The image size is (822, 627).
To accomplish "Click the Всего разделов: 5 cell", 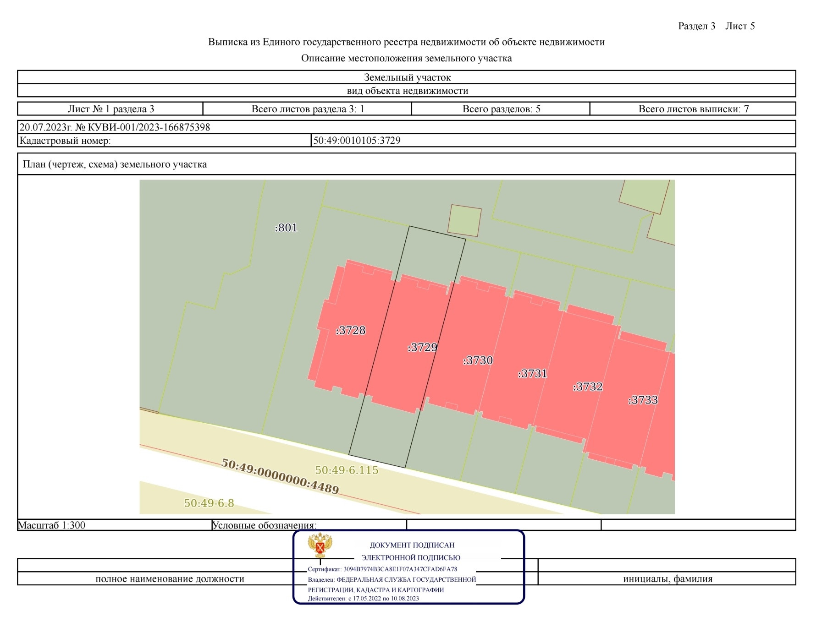I will tap(501, 109).
